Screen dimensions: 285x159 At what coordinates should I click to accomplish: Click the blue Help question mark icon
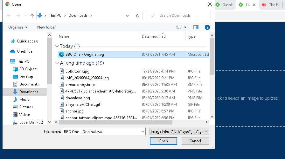[207, 27]
